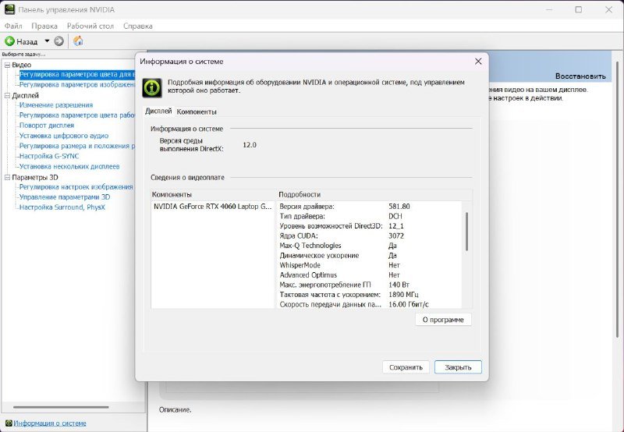Open Настройка Surround, PhysX item
The height and width of the screenshot is (432, 624).
click(62, 207)
